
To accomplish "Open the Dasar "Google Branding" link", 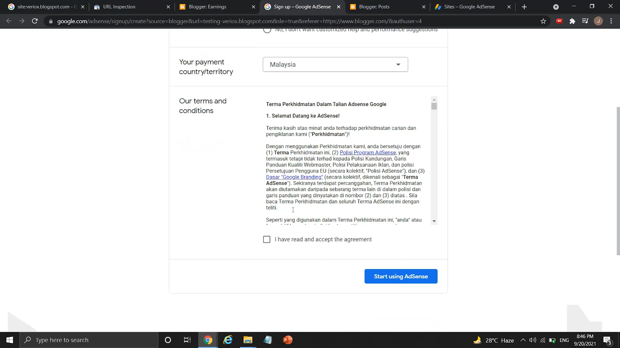I will (x=294, y=177).
